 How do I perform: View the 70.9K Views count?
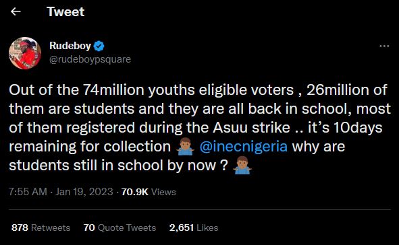(x=149, y=192)
